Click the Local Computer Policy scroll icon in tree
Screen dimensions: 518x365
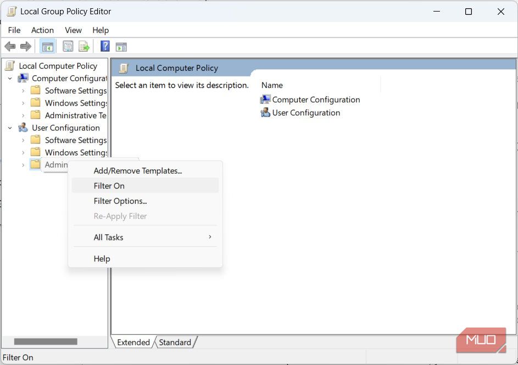10,66
